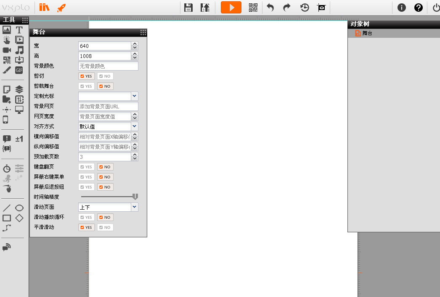Image resolution: width=440 pixels, height=297 pixels.
Task: Set 剪切 to NO
Action: (105, 76)
